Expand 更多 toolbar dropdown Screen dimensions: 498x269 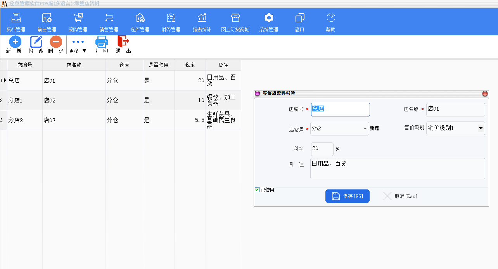(78, 45)
